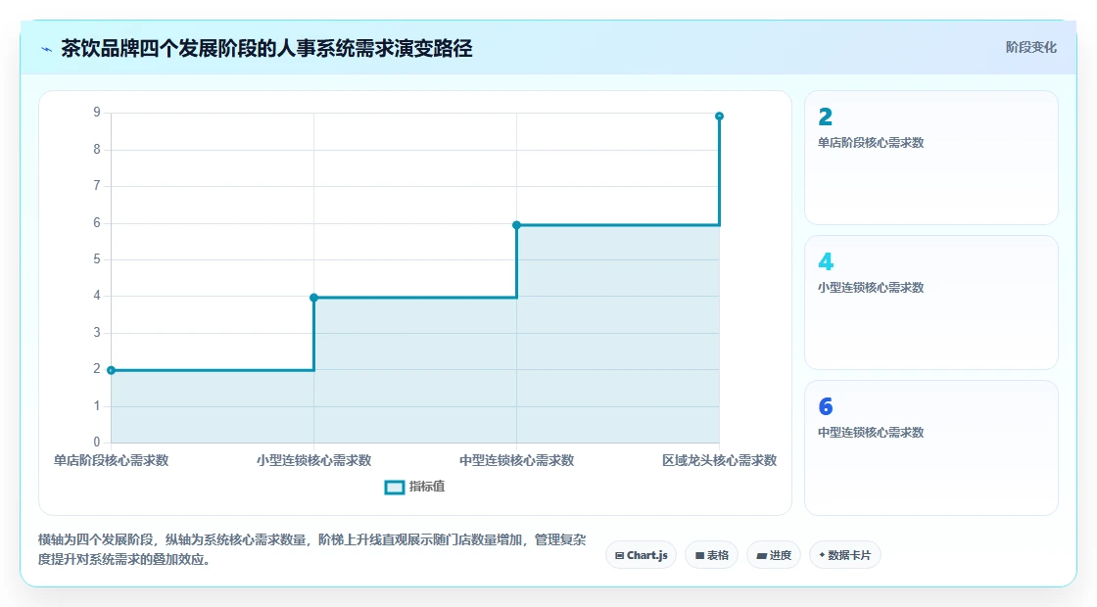Click the 单店阶段核心需求数 x-axis label
Screen dimensions: 1097x607
(x=112, y=460)
